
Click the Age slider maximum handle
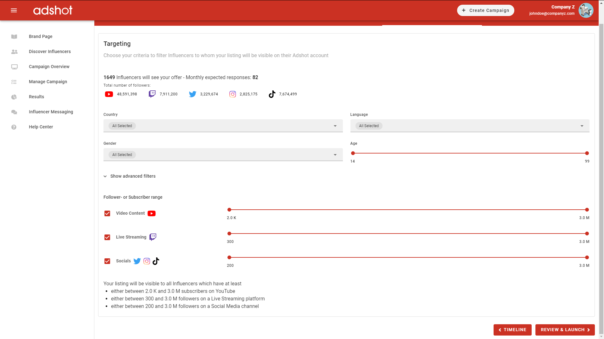[587, 153]
